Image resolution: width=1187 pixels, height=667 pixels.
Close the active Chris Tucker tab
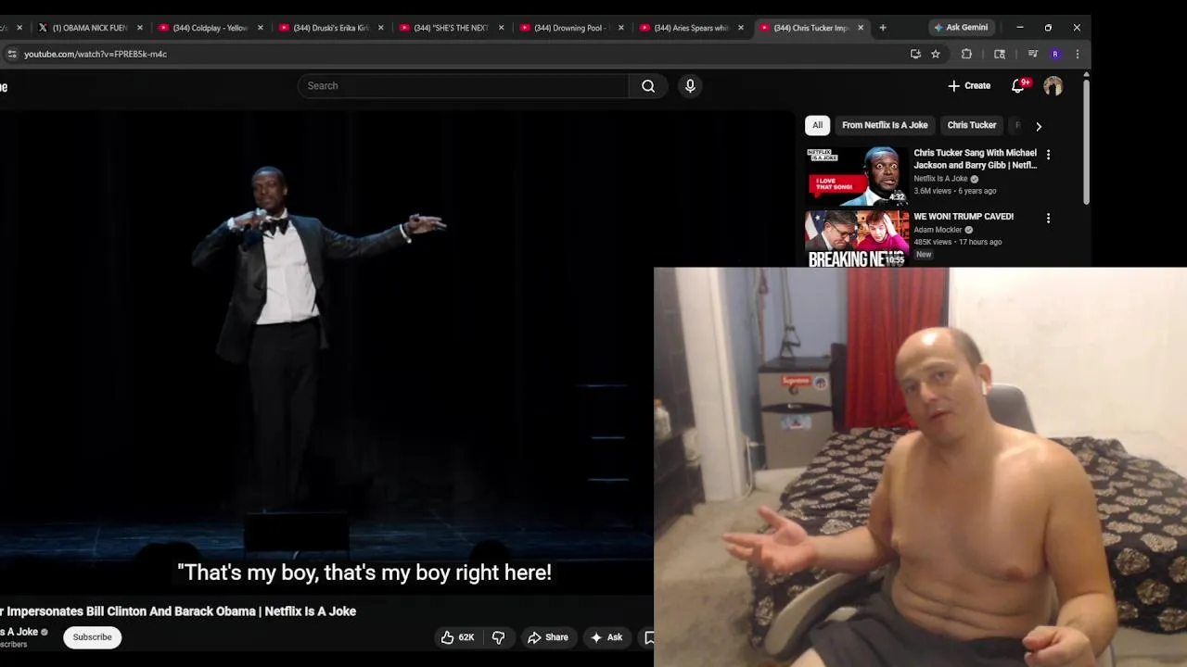[x=861, y=28]
